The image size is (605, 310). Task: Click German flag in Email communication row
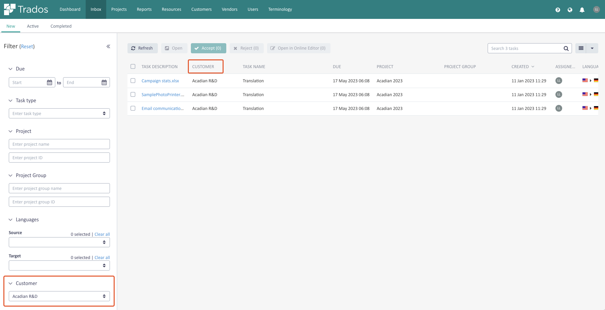point(596,108)
